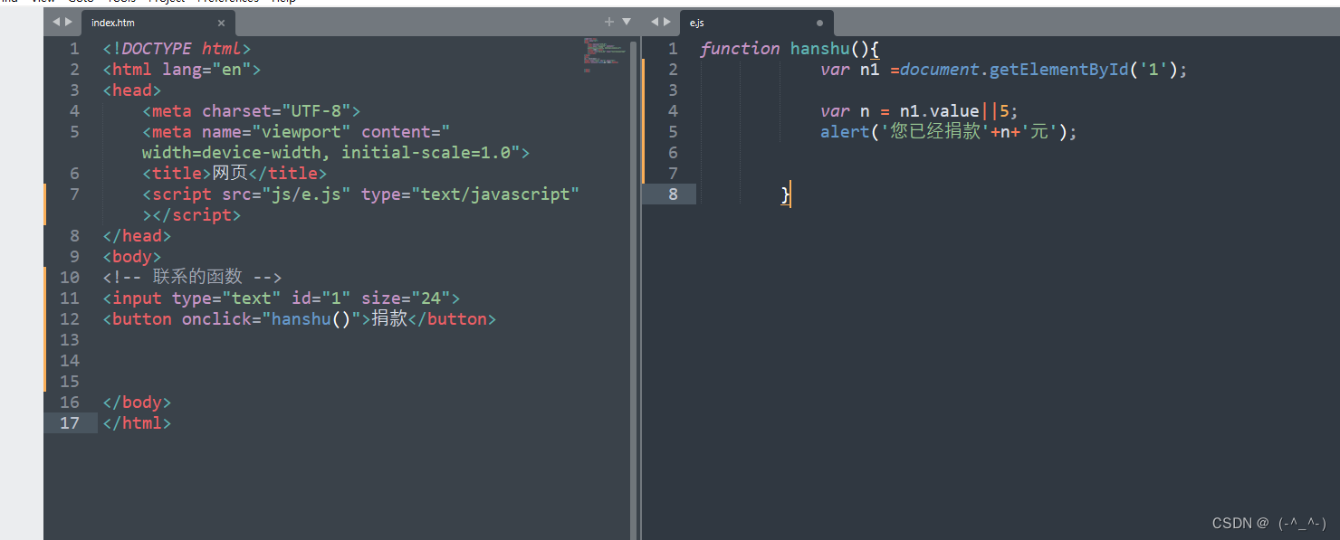Close the index.htm tab
1340x540 pixels.
click(x=221, y=23)
